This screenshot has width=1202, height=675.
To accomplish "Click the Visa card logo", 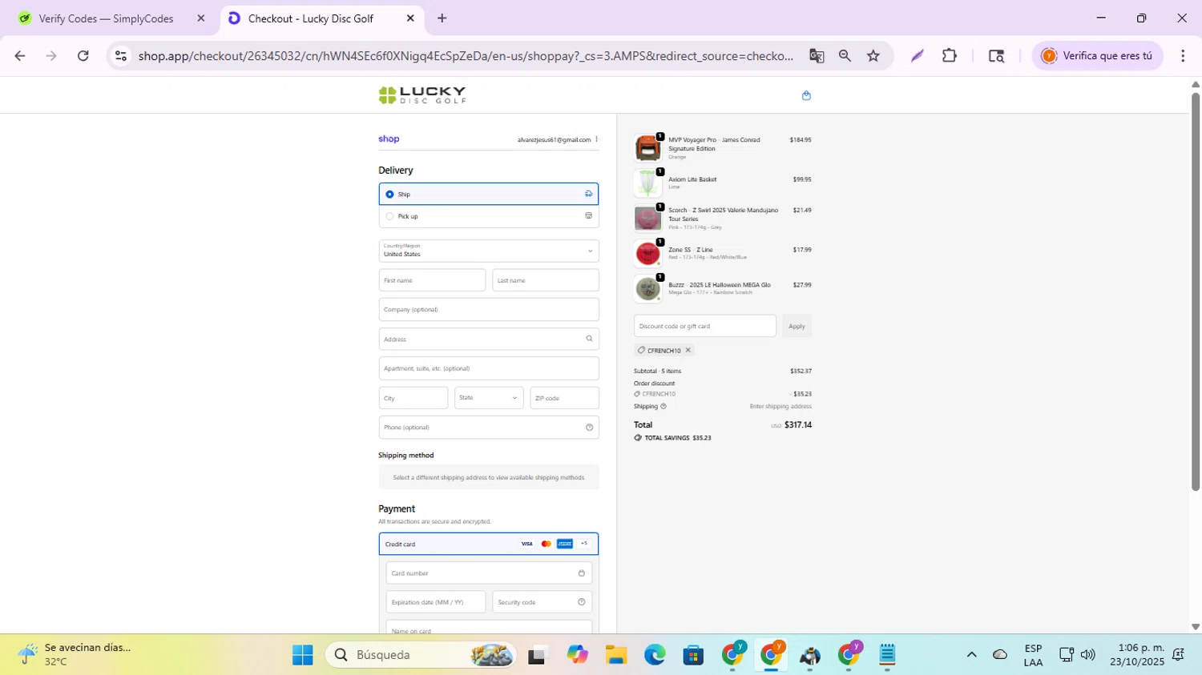I will (526, 544).
